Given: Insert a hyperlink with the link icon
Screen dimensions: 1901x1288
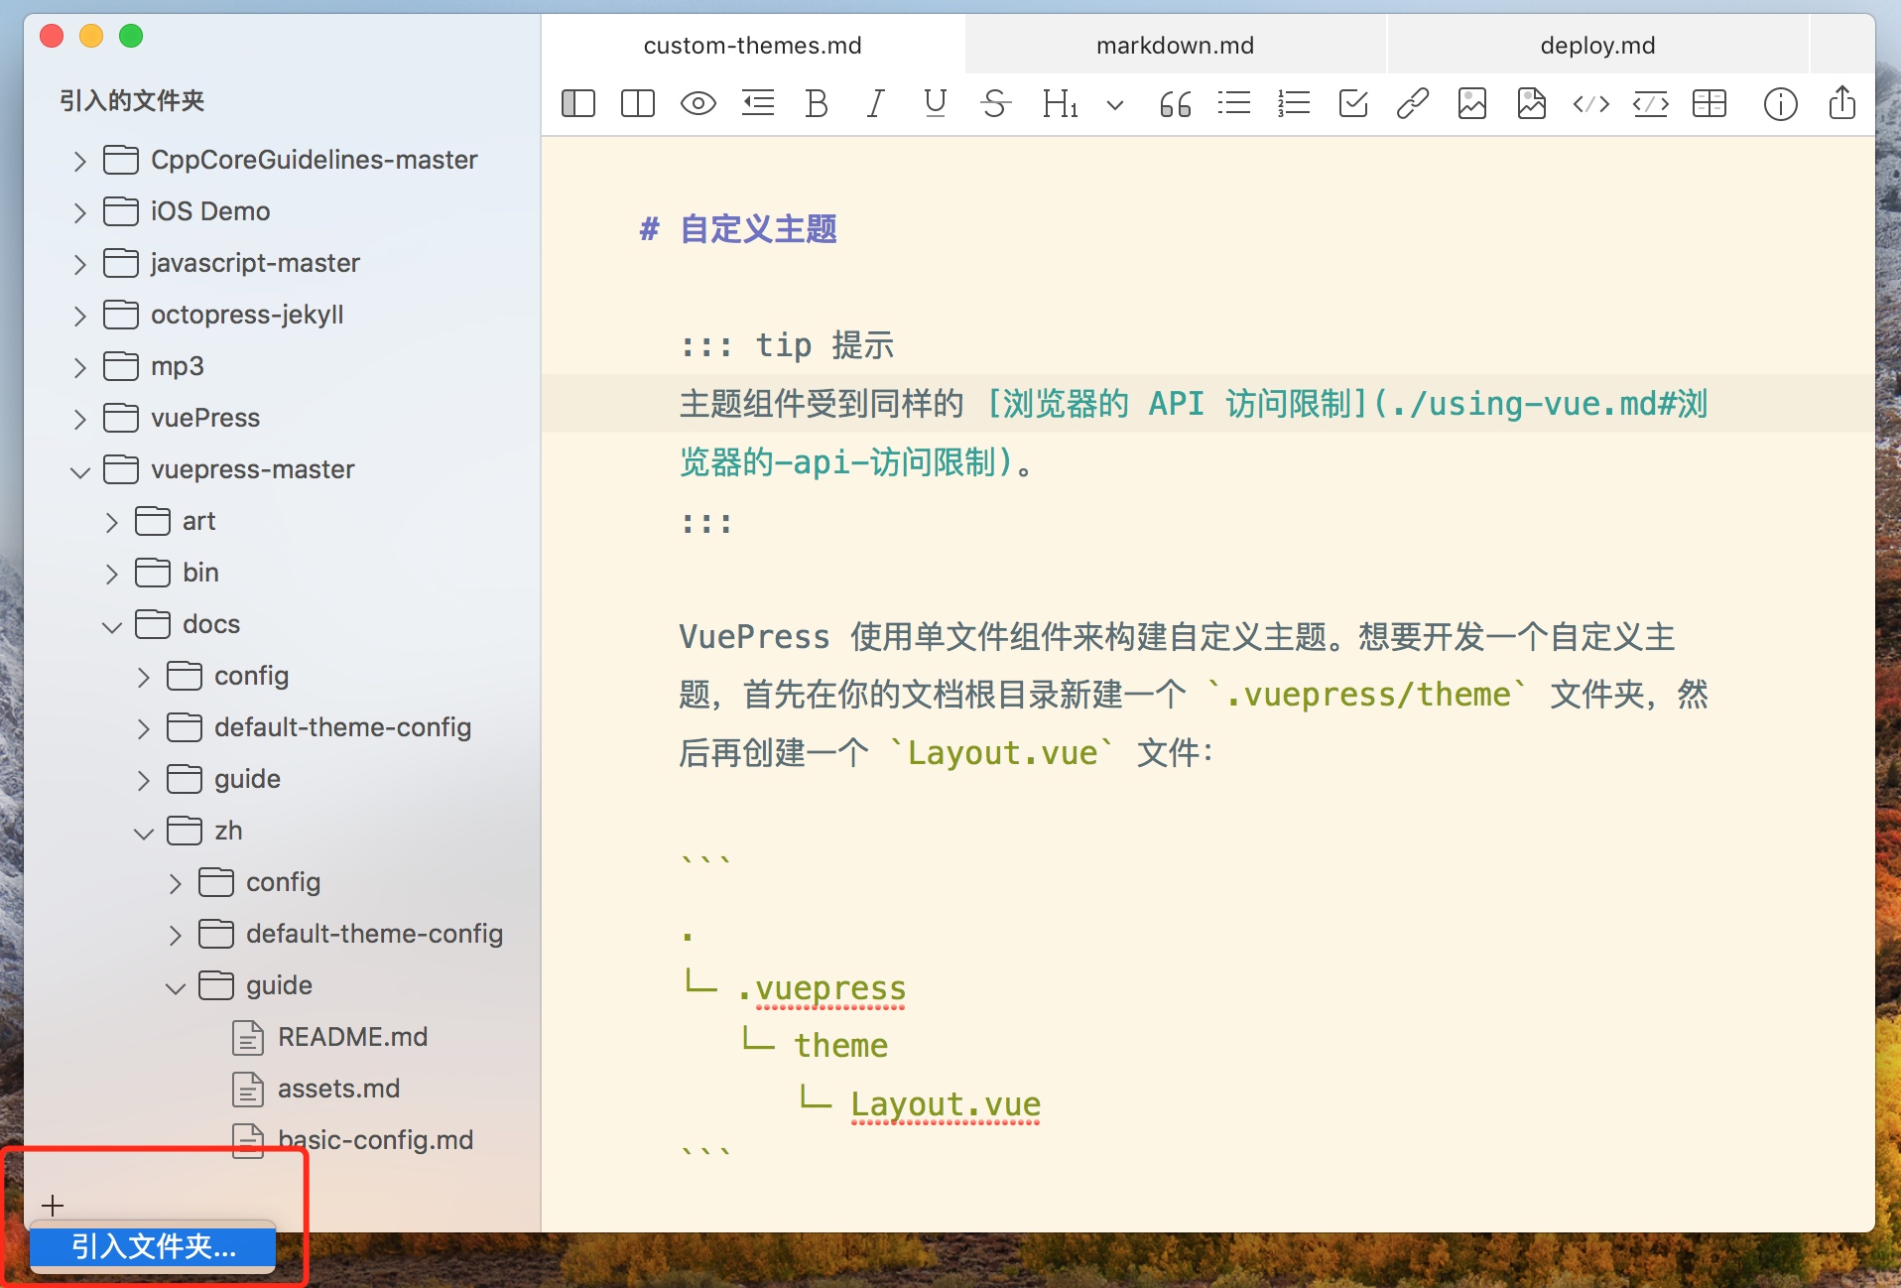Looking at the screenshot, I should point(1412,103).
